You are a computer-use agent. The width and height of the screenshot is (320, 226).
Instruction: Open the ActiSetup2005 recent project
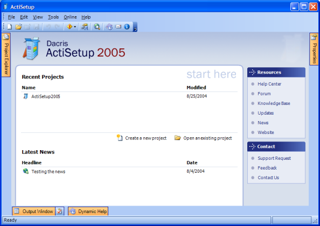45,96
